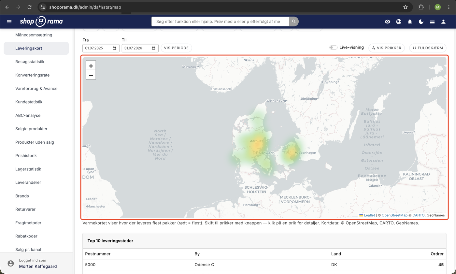Select Leveringskort in sidebar
The width and height of the screenshot is (456, 274).
tap(36, 48)
